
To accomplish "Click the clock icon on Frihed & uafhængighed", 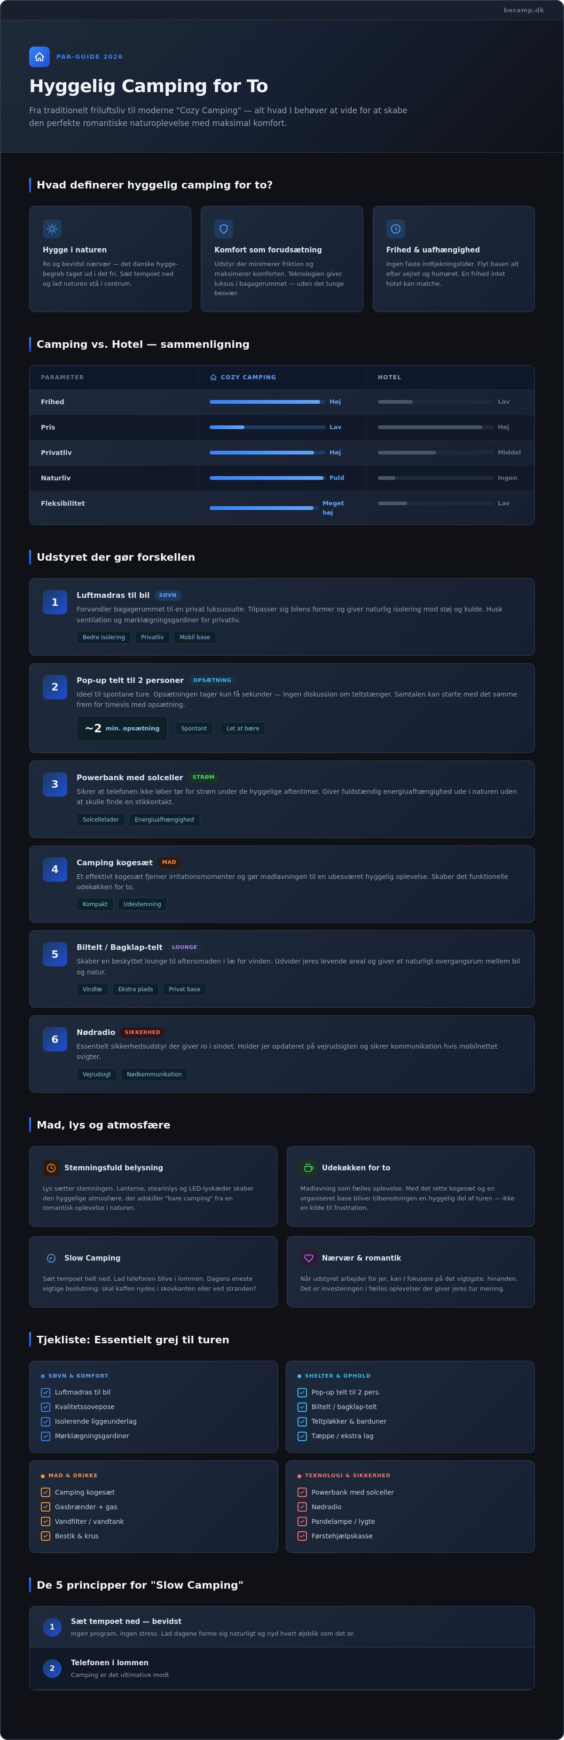I will pyautogui.click(x=396, y=229).
